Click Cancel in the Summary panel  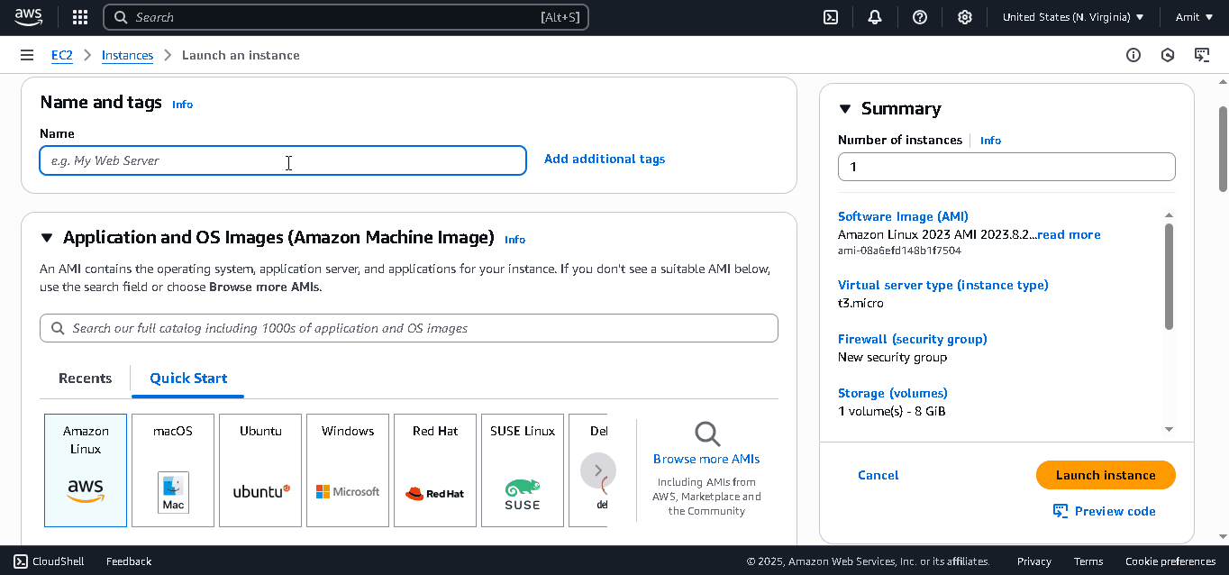879,475
